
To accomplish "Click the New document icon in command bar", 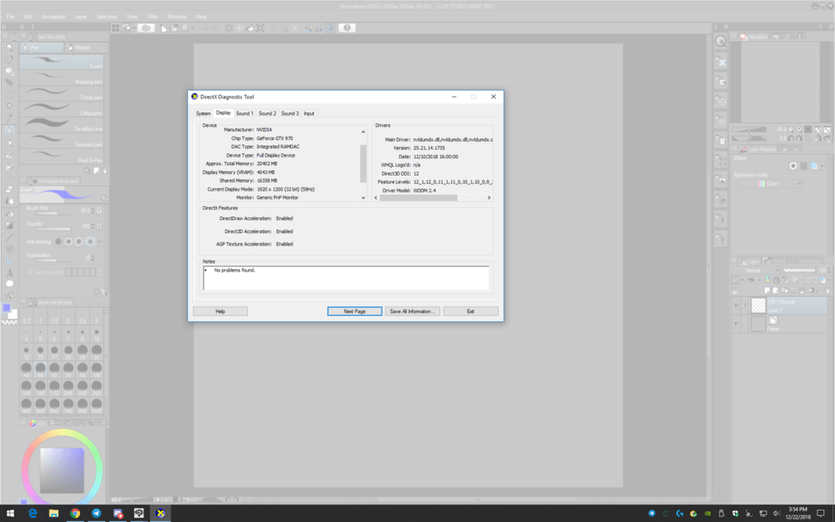I will [x=164, y=28].
